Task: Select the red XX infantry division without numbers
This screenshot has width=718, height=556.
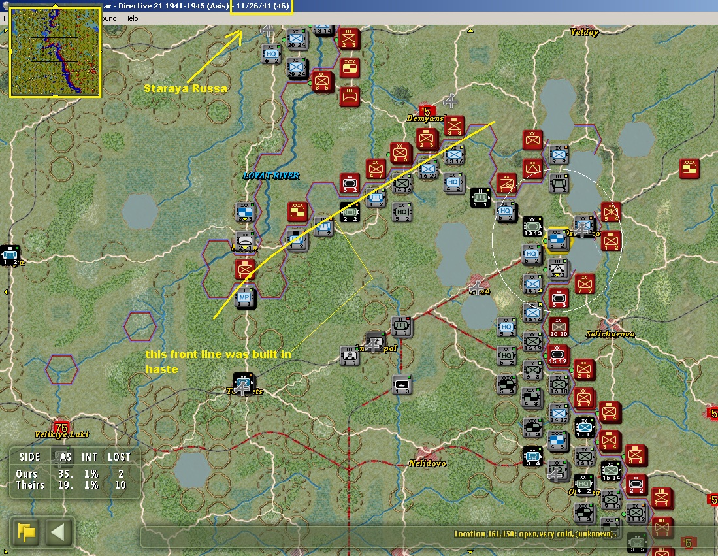Action: [x=532, y=140]
